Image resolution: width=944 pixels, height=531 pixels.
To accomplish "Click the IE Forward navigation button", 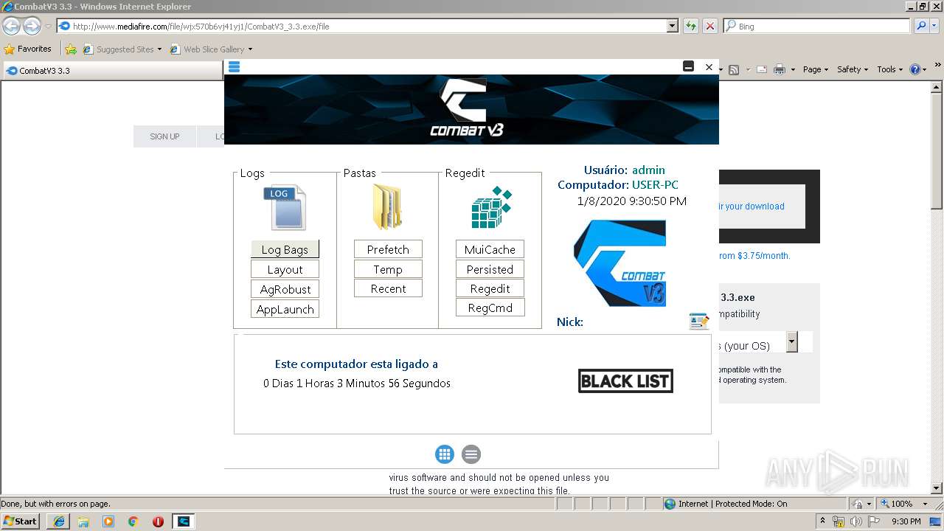I will (x=32, y=26).
